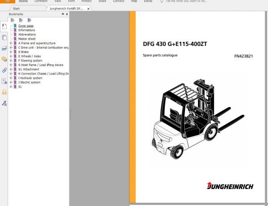Expand J Electric system bookmark
The width and height of the screenshot is (268, 206).
(x=11, y=82)
